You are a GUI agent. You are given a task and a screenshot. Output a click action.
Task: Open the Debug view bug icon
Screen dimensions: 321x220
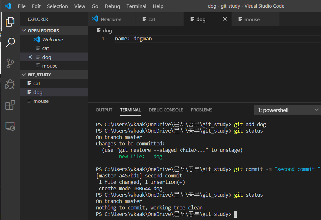pyautogui.click(x=10, y=84)
